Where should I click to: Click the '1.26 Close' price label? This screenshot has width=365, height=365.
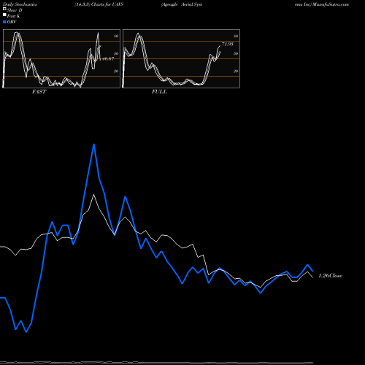[x=331, y=276]
